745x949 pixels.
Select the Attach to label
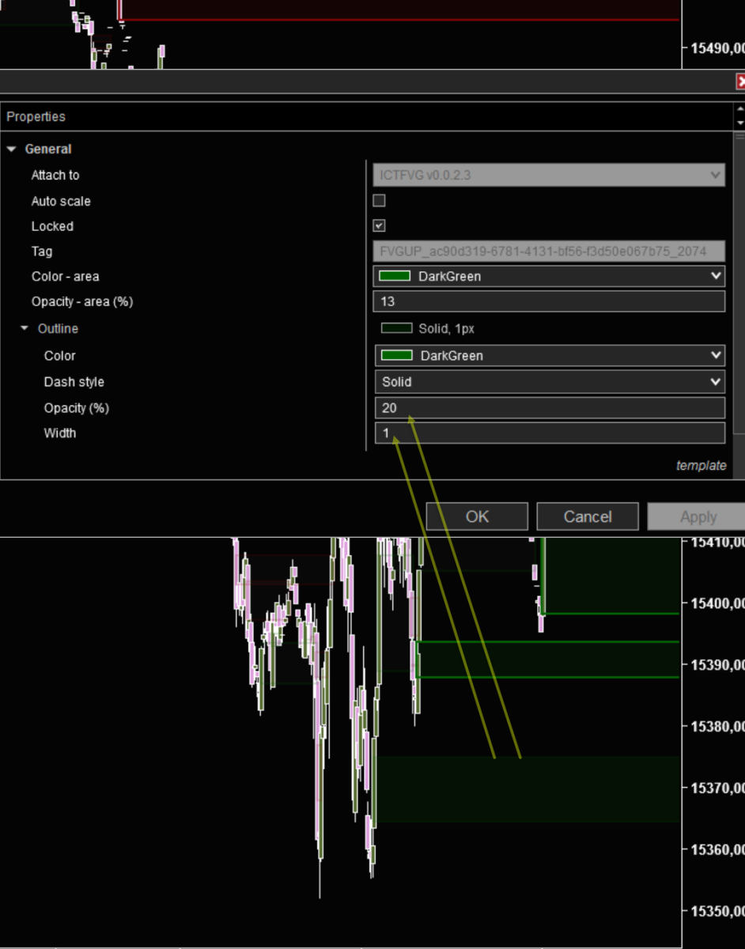pyautogui.click(x=55, y=175)
